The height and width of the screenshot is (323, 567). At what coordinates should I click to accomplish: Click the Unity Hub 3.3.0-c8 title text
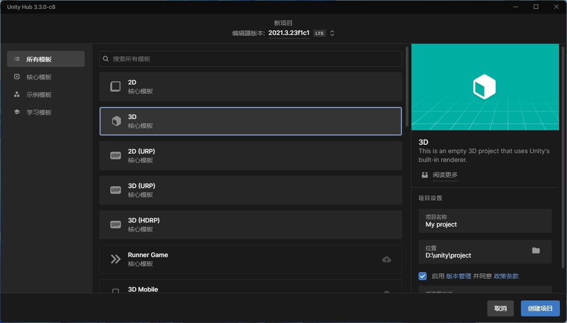point(31,7)
